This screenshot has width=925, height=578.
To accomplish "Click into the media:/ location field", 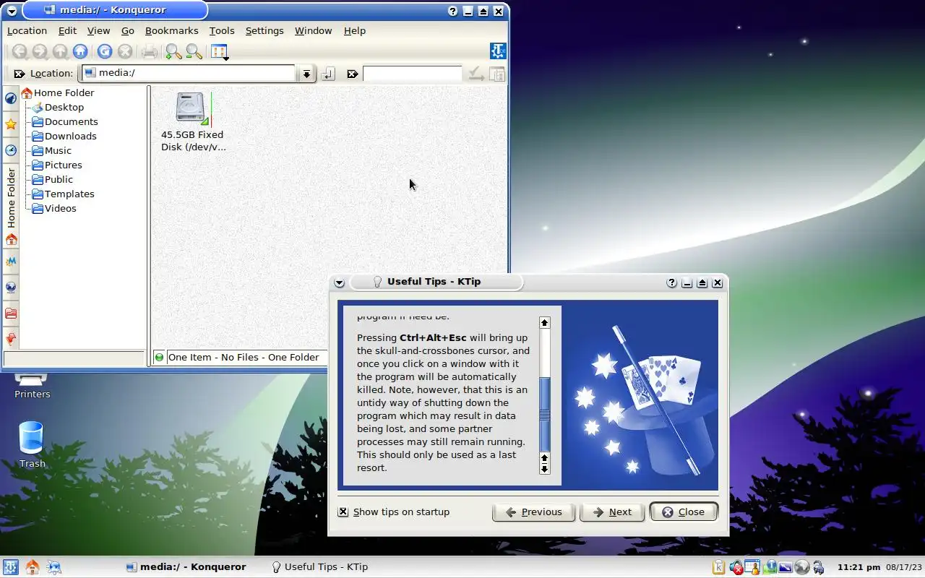I will [x=188, y=73].
